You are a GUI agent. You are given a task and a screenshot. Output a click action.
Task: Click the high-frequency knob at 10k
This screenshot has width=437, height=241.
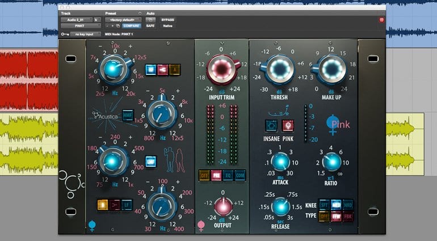113,69
